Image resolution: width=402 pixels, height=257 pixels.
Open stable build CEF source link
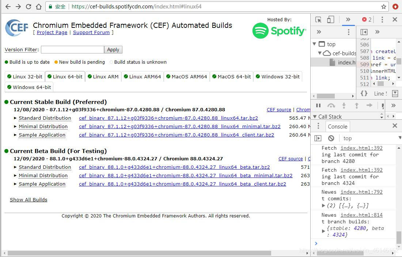(279, 109)
